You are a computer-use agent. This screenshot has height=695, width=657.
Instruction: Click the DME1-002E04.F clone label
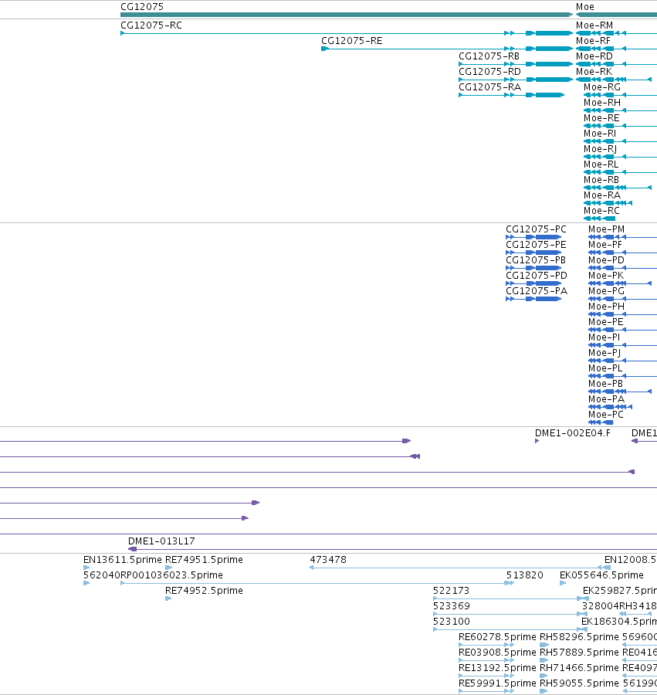point(573,433)
